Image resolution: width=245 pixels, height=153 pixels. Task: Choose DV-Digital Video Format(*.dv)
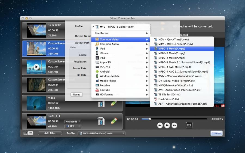[182, 81]
